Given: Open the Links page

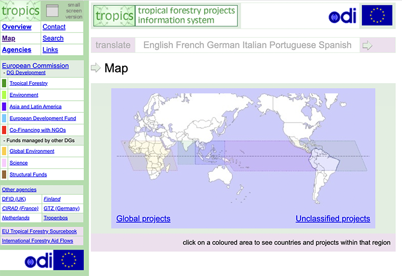Looking at the screenshot, I should point(50,50).
